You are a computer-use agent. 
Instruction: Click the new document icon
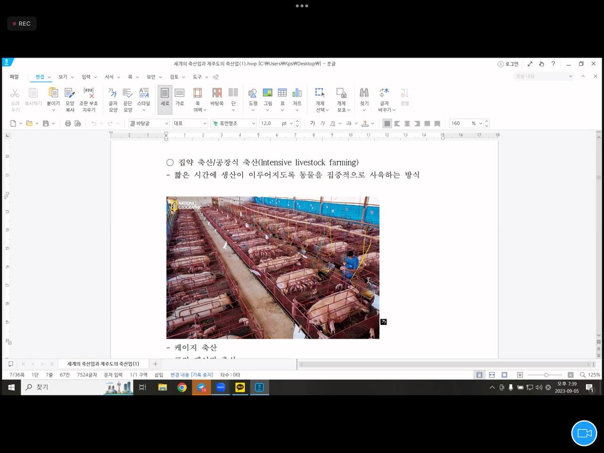coord(13,124)
